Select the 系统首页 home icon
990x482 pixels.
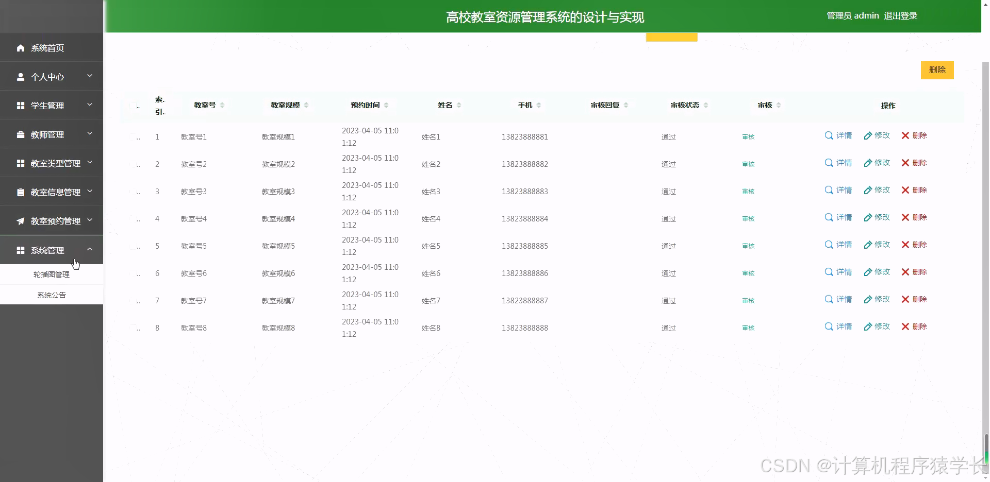coord(21,48)
